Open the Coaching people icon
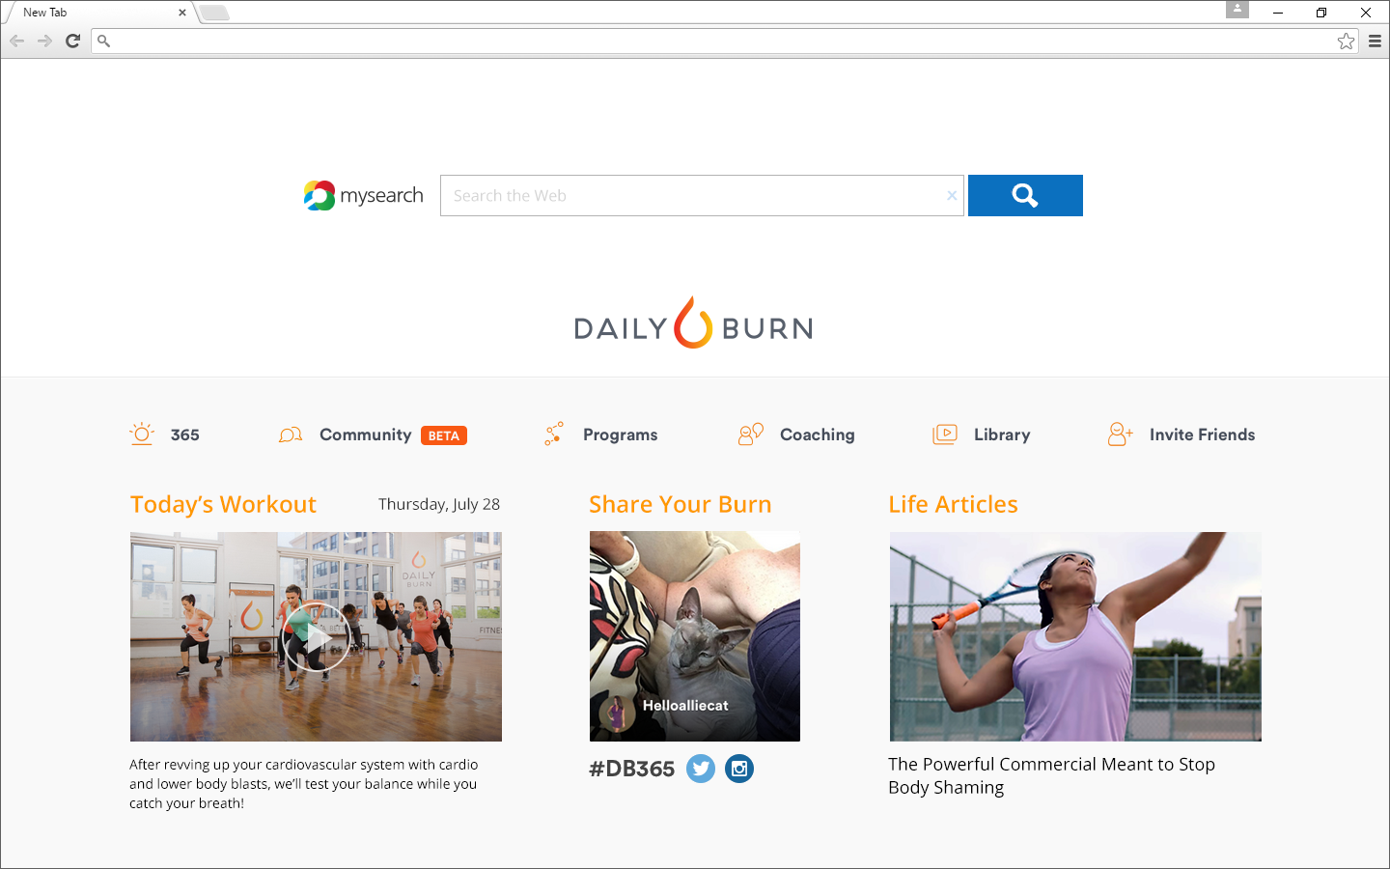Screen dimensions: 1390x869 (x=751, y=434)
